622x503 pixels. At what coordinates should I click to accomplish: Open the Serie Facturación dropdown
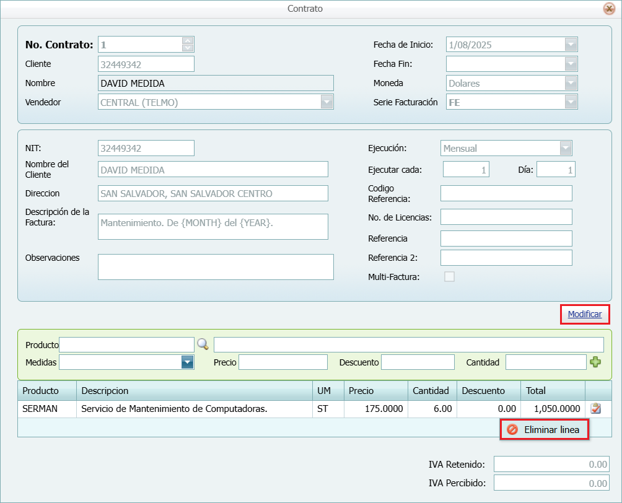571,102
